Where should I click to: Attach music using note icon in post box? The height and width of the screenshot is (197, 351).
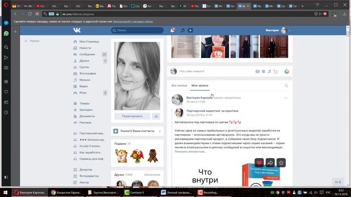tap(269, 72)
